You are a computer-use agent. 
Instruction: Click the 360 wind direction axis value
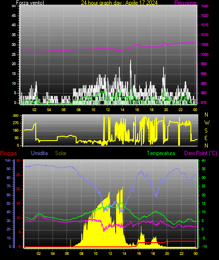pos(16,116)
